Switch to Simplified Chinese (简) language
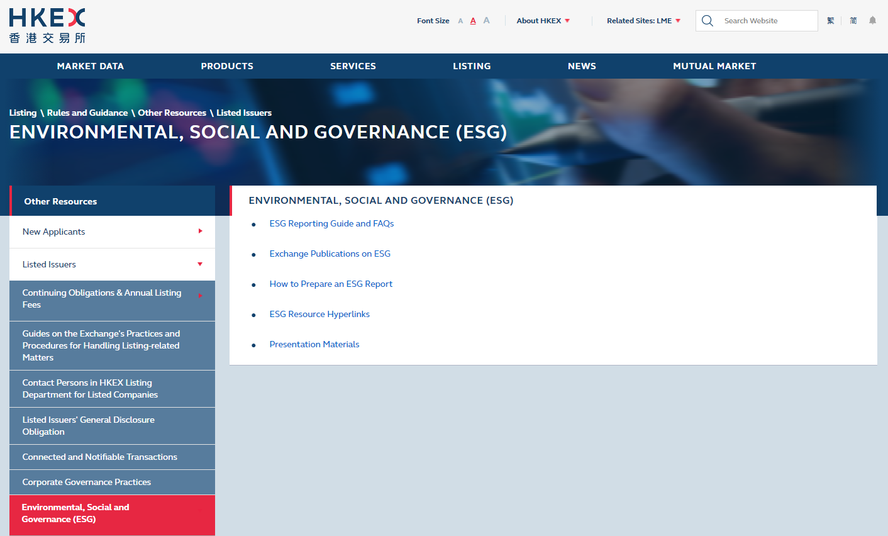888x536 pixels. 853,21
